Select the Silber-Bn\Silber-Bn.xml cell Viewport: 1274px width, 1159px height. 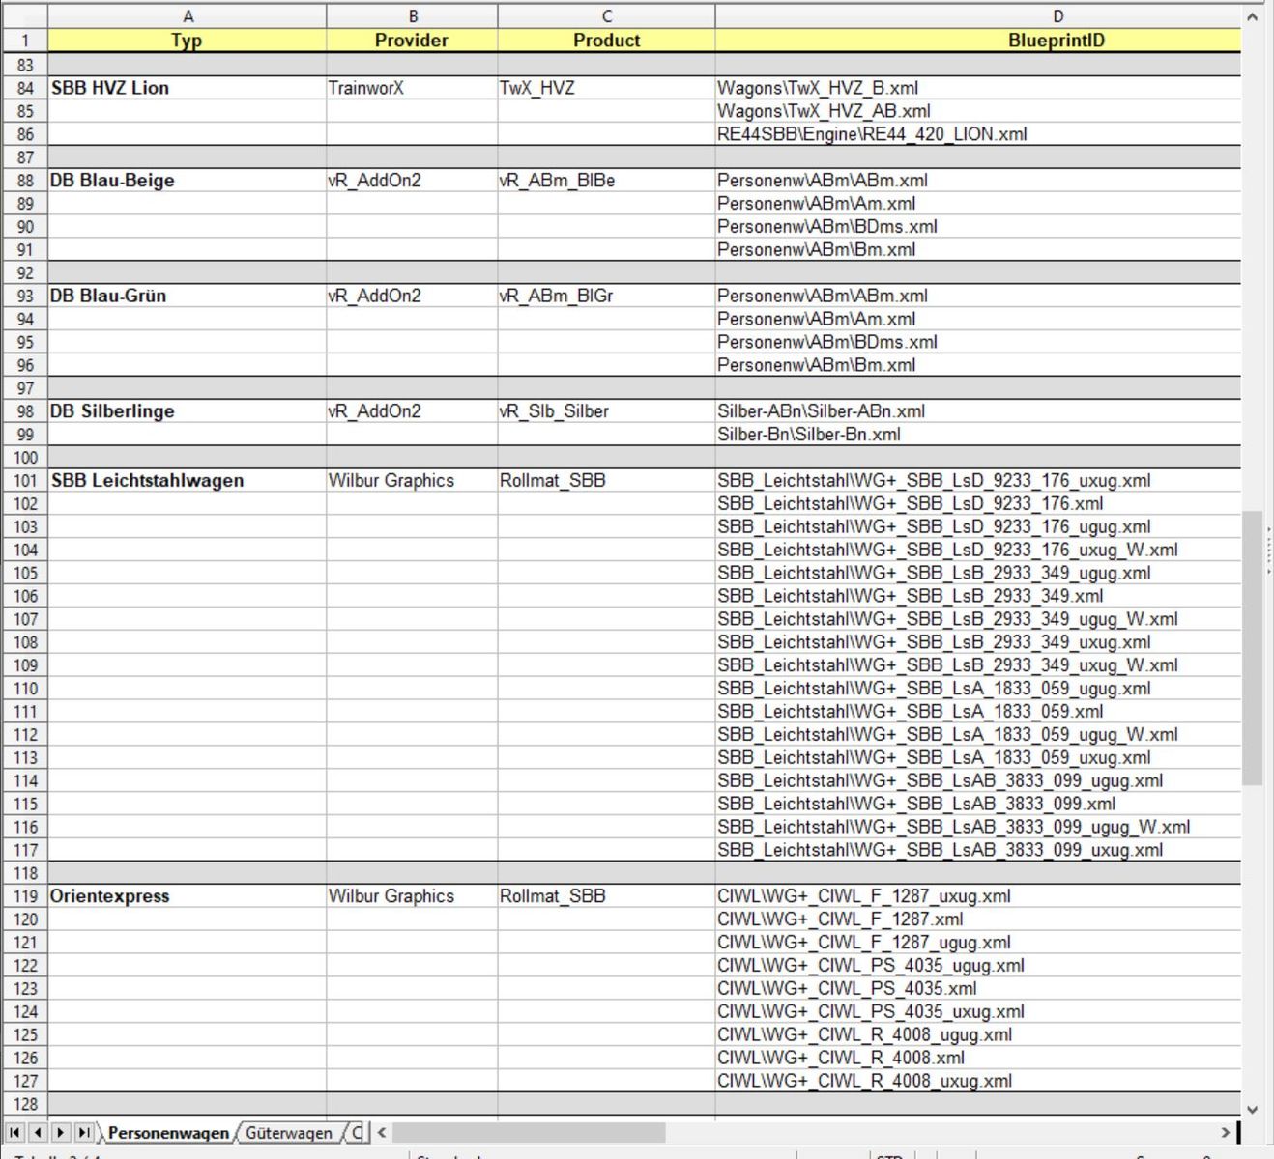pos(978,435)
